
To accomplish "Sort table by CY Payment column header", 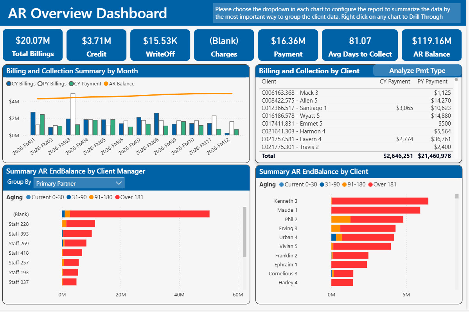I will pyautogui.click(x=395, y=82).
